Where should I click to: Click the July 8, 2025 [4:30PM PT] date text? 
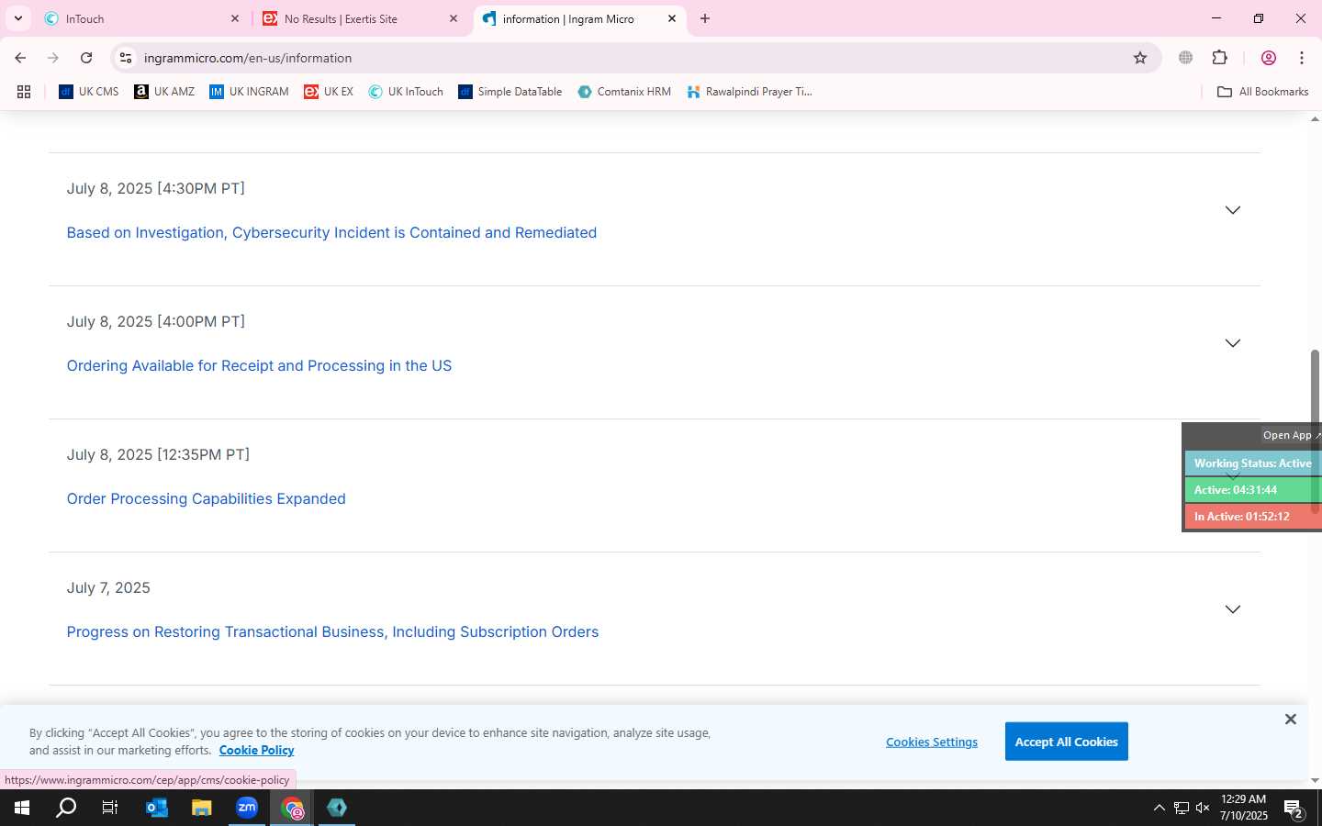(155, 188)
